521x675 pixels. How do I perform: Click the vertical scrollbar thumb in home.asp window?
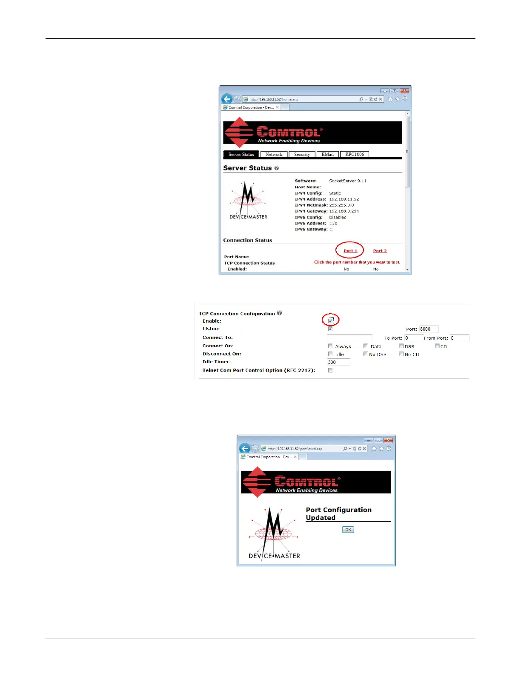407,151
